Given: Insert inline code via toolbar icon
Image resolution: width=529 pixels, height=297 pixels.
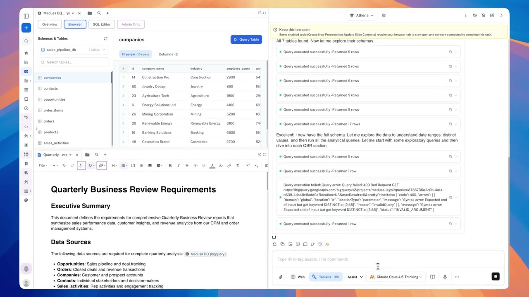Looking at the screenshot, I should pos(195,165).
